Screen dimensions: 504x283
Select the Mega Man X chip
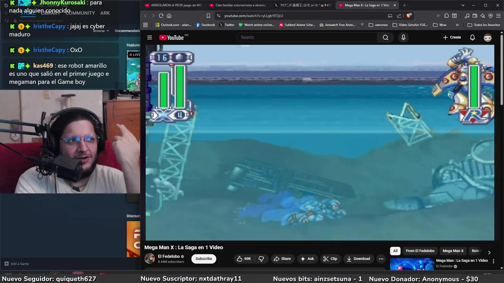pyautogui.click(x=453, y=251)
